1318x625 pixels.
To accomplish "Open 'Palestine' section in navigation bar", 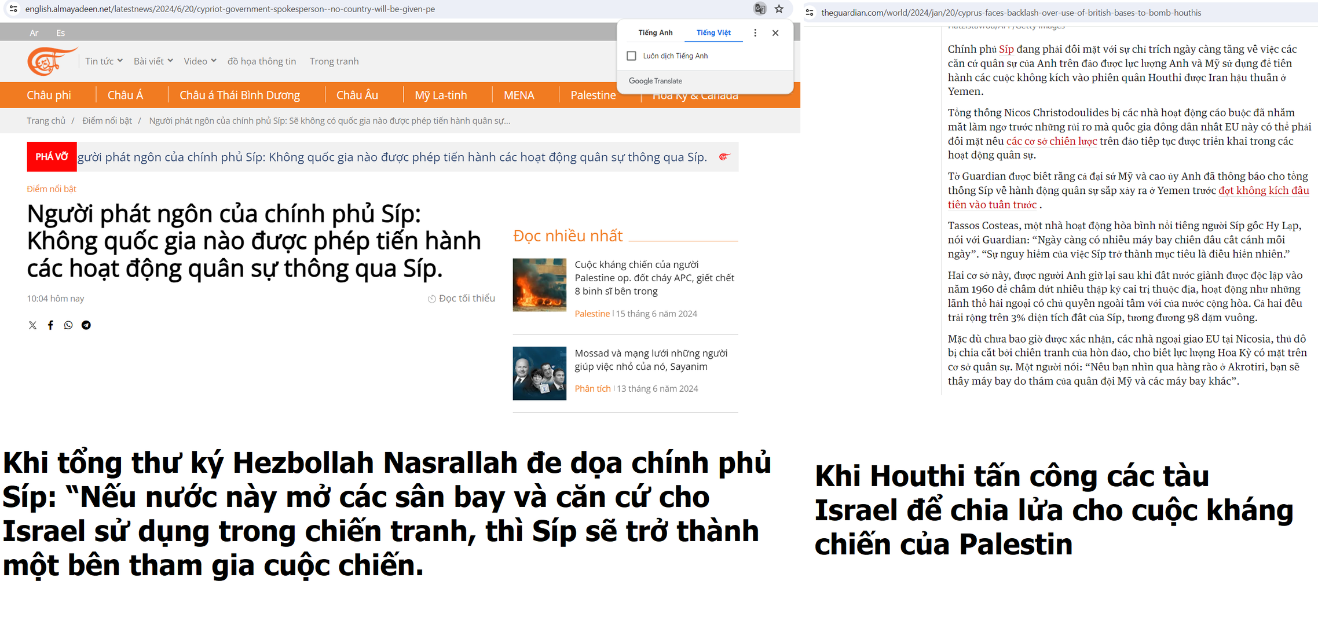I will coord(593,95).
